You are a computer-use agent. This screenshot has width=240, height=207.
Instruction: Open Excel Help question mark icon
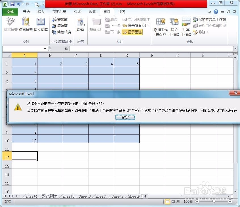pyautogui.click(x=216, y=12)
